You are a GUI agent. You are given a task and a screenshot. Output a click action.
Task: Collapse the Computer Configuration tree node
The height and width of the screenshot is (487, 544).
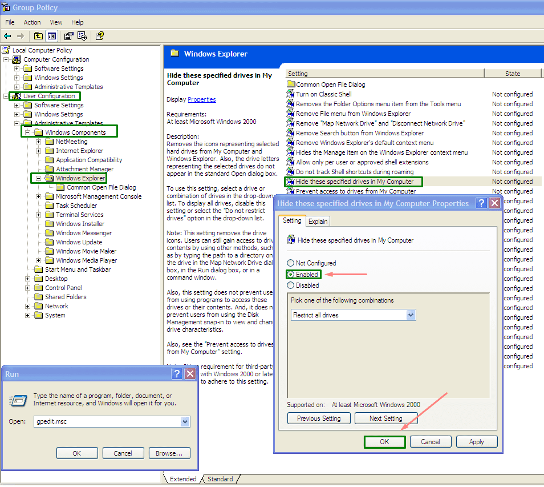[6, 59]
